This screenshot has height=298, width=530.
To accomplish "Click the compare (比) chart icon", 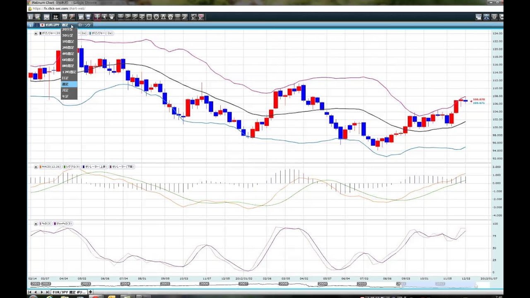I will coord(55,17).
